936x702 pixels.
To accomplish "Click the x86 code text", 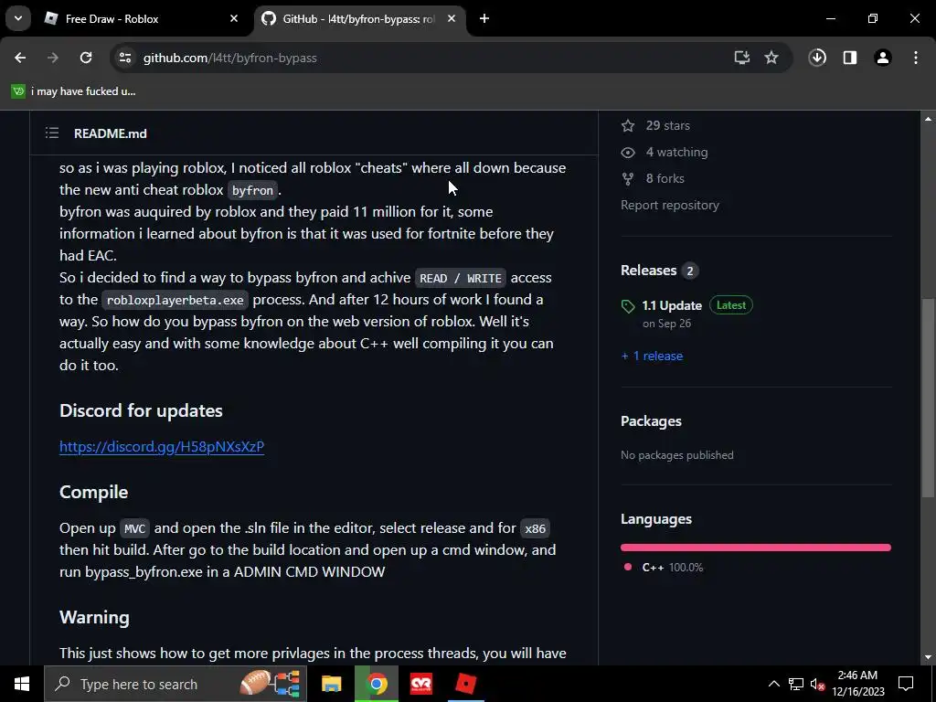I will coord(535,529).
